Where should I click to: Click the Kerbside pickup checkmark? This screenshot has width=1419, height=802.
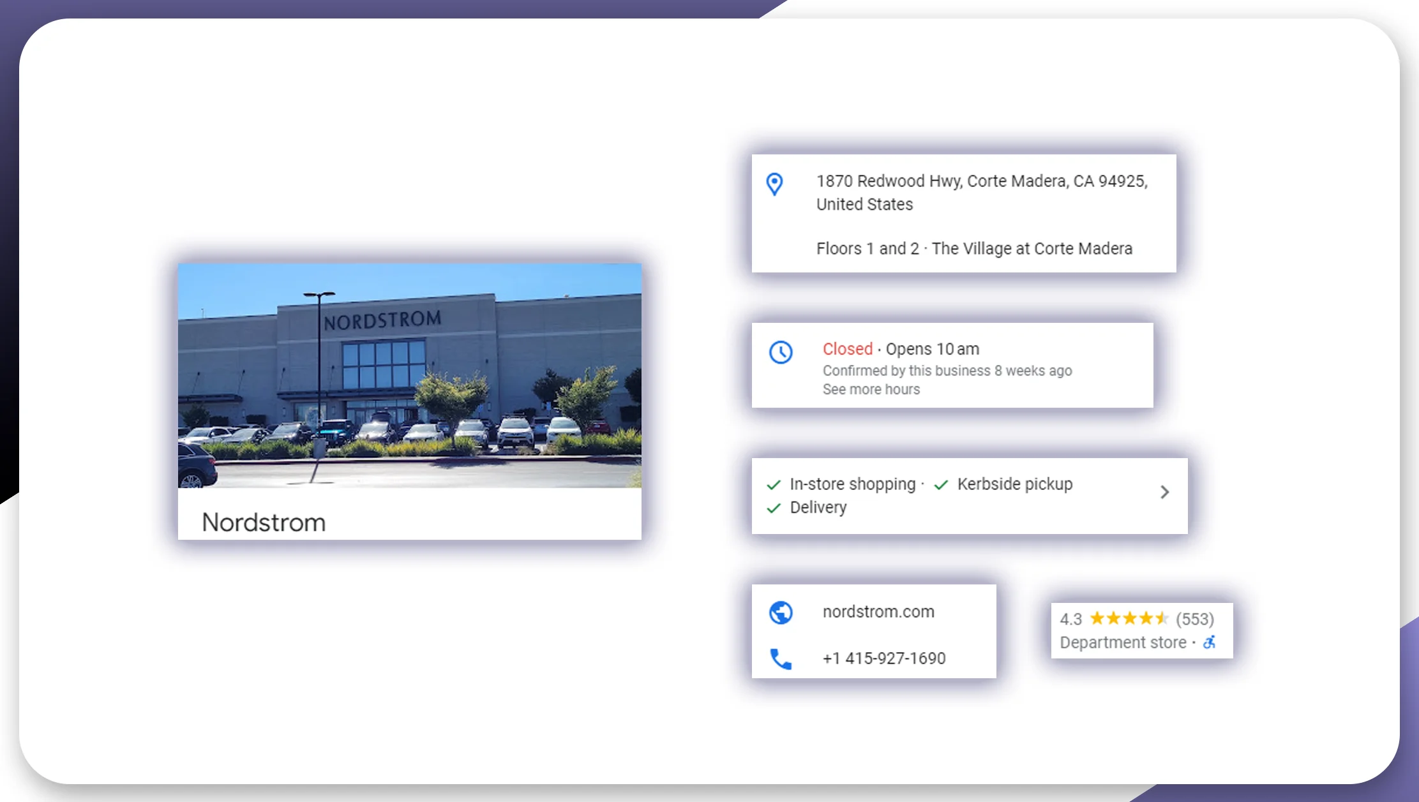tap(941, 485)
